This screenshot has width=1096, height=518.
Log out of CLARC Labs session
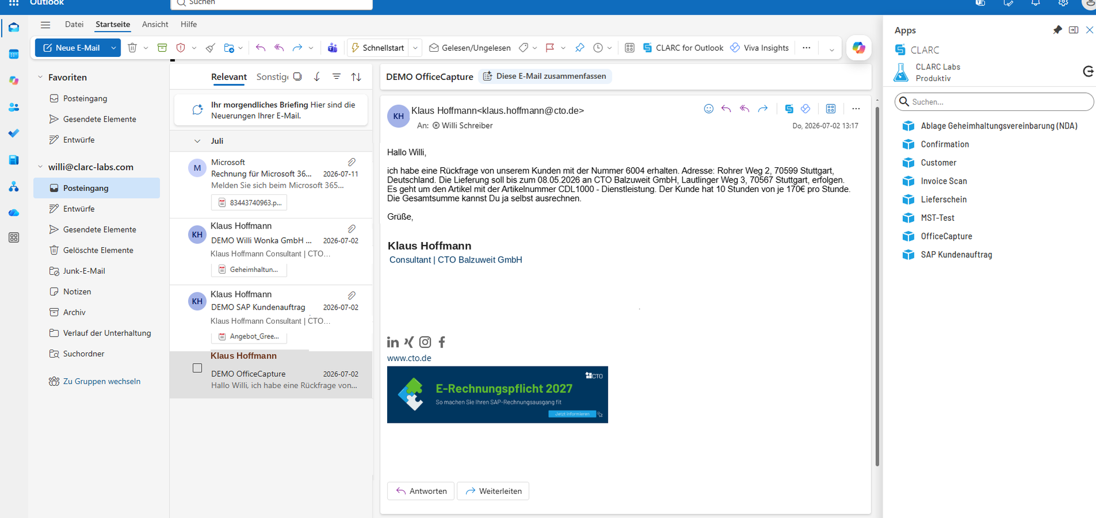click(x=1088, y=71)
